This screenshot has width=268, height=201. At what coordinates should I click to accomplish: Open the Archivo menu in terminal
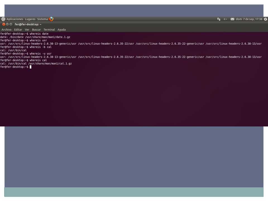[6, 30]
